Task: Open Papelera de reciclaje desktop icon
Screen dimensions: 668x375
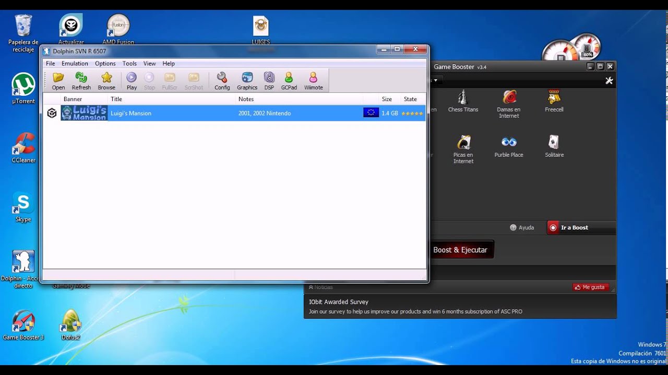Action: click(23, 33)
